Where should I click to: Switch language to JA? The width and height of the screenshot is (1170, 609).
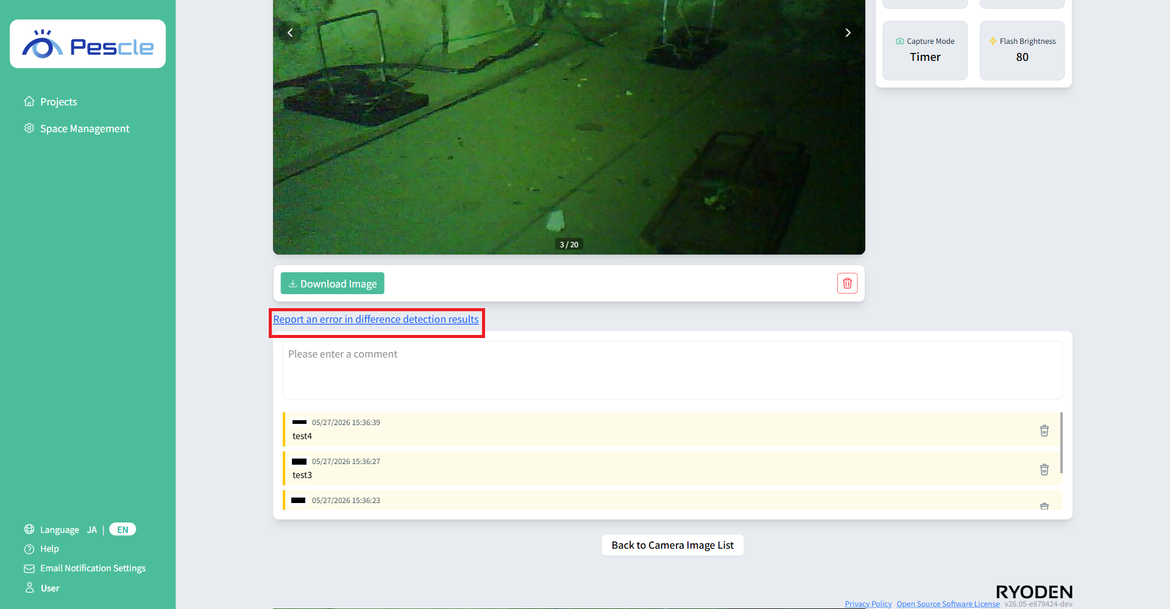(92, 530)
